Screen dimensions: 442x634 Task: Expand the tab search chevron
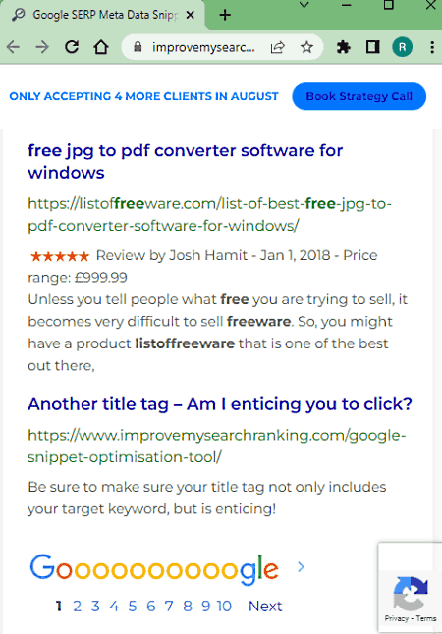[x=304, y=5]
